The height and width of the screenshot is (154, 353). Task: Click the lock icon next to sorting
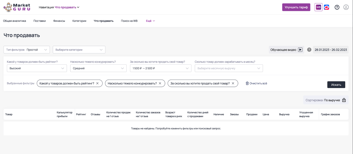tap(344, 100)
